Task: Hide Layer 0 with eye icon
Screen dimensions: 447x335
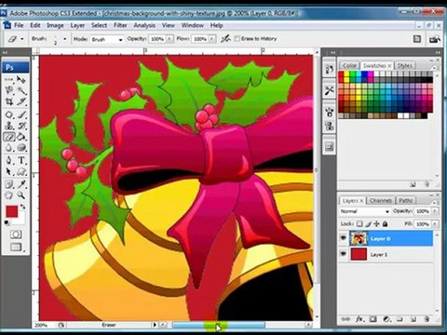Action: point(344,238)
